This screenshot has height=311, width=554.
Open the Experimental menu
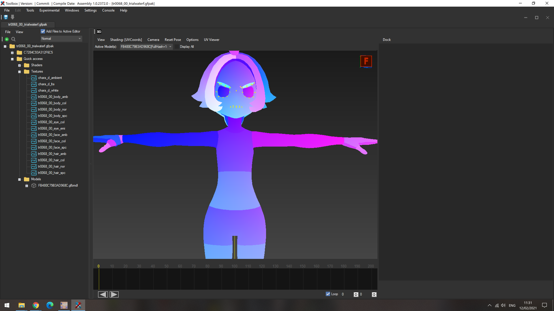[49, 10]
